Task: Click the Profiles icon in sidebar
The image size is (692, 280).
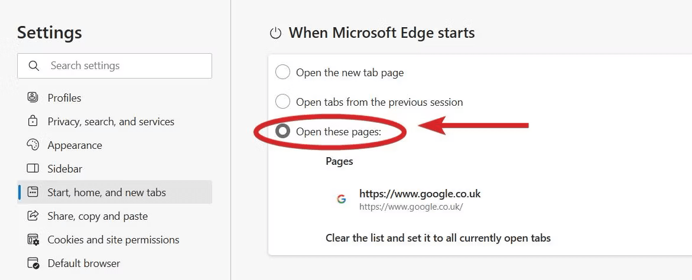Action: point(33,97)
